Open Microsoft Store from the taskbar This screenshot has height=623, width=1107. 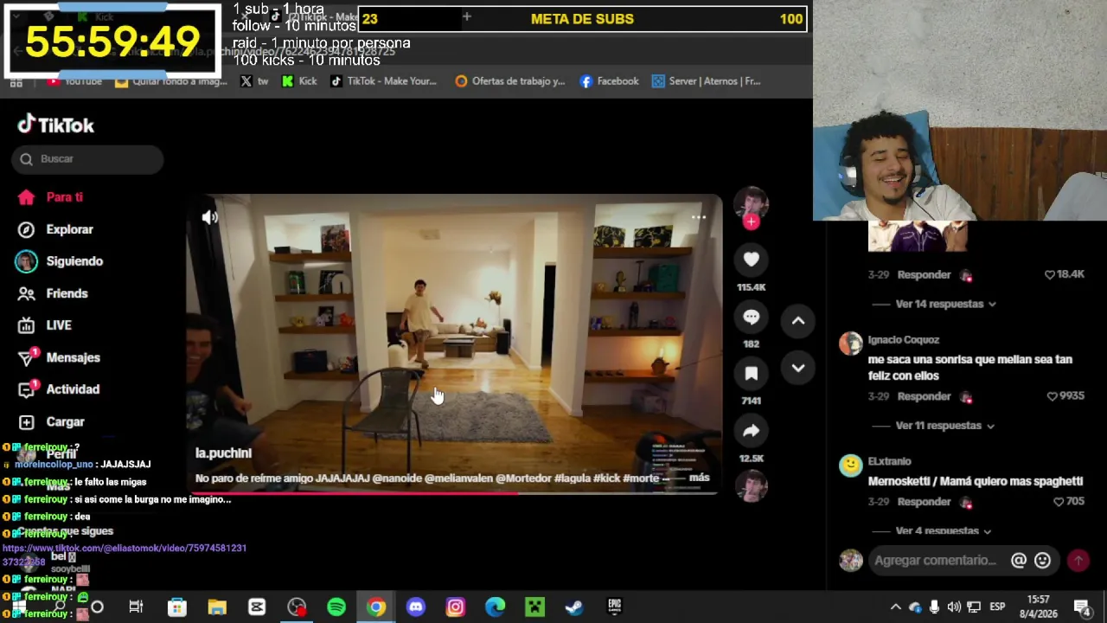(x=176, y=607)
